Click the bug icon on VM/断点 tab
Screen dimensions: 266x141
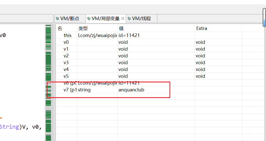58,19
